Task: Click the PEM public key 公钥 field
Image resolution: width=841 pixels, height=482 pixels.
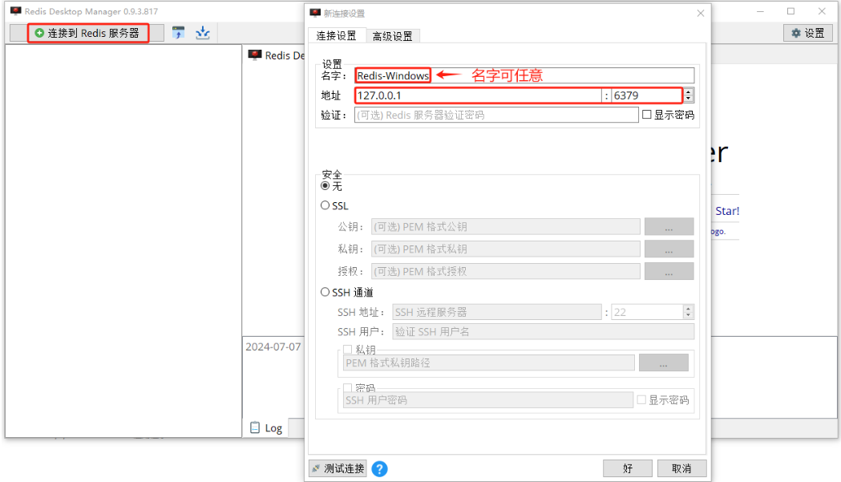Action: click(506, 226)
